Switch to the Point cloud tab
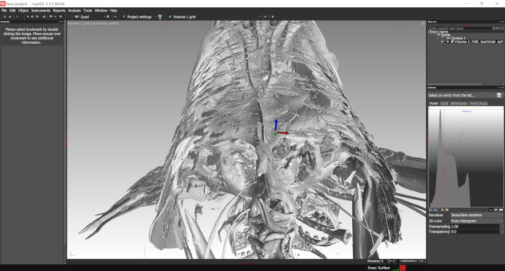The height and width of the screenshot is (271, 505). coord(478,103)
